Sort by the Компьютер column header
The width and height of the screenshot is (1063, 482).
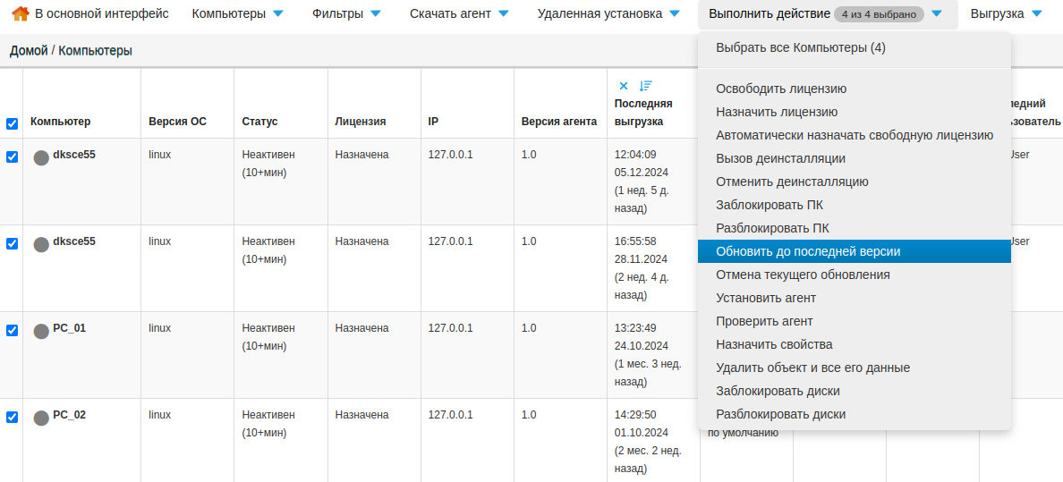(60, 122)
